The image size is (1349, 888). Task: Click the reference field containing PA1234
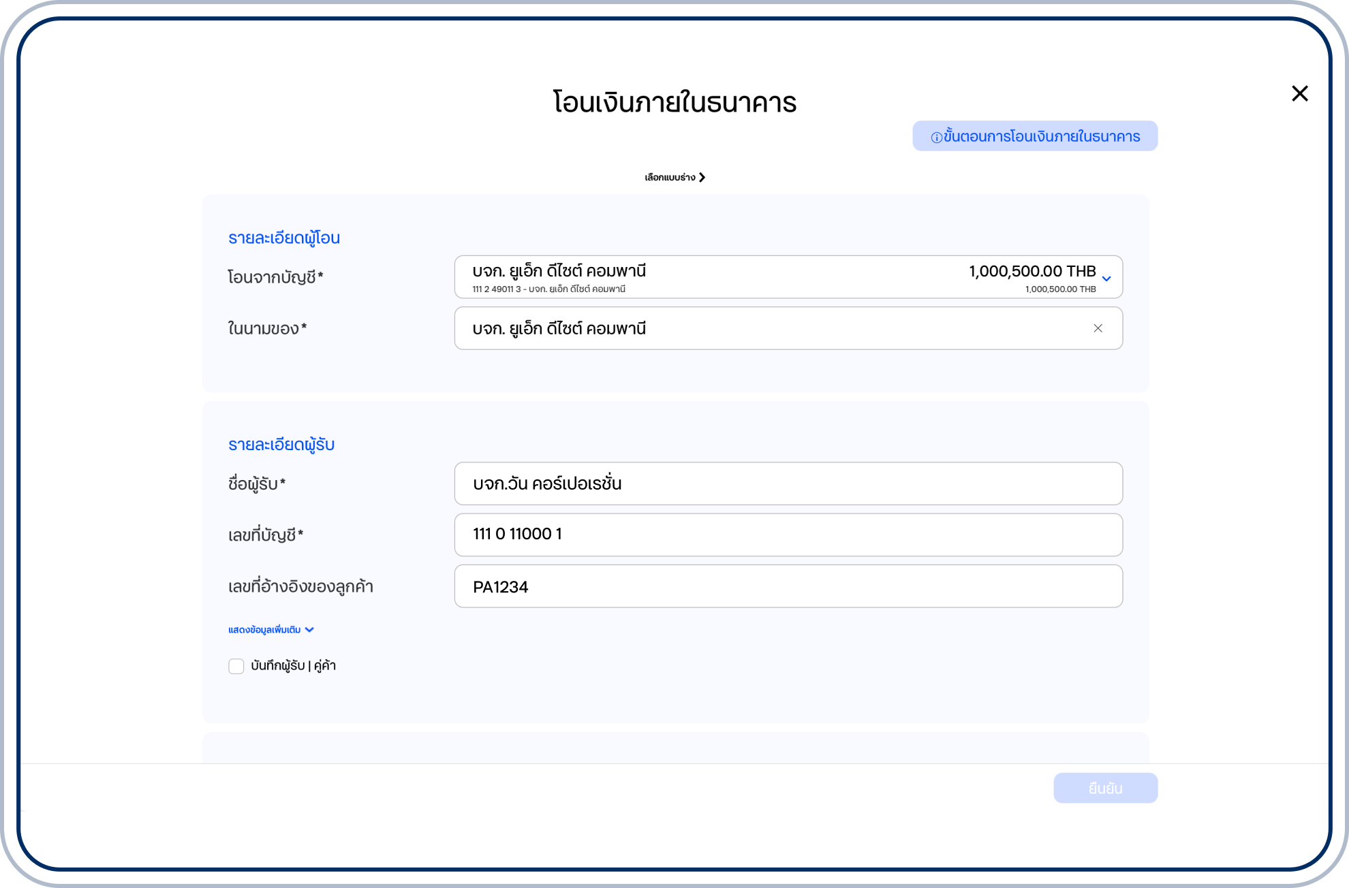coord(788,586)
